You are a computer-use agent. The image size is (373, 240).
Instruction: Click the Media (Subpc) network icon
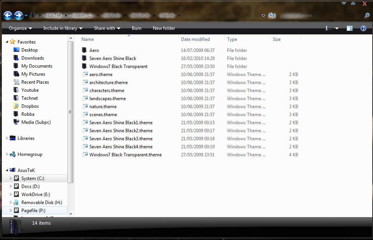tap(16, 122)
